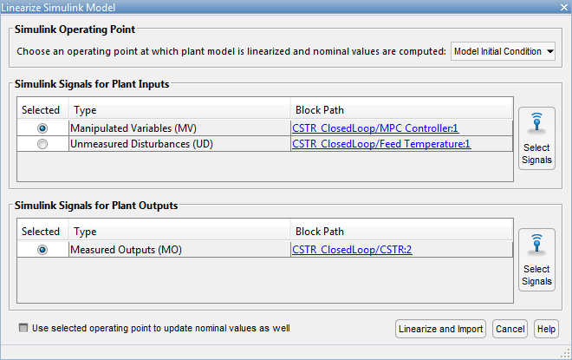Open the Feed Temperature:1 block path link
This screenshot has height=360, width=572.
pos(381,144)
